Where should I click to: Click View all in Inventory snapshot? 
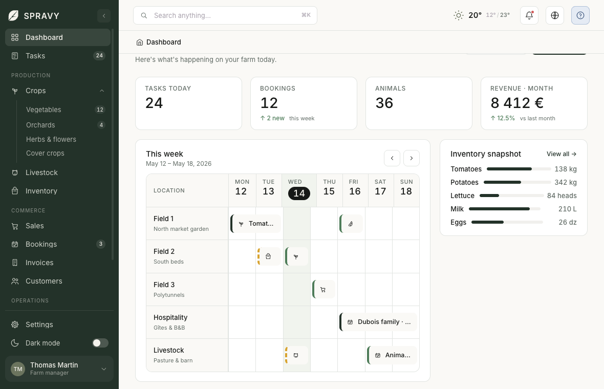pyautogui.click(x=561, y=154)
